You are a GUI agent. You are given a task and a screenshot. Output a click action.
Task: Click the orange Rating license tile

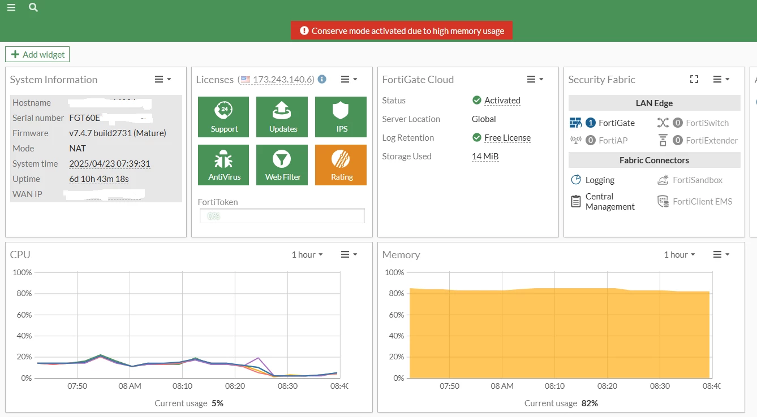tap(341, 165)
